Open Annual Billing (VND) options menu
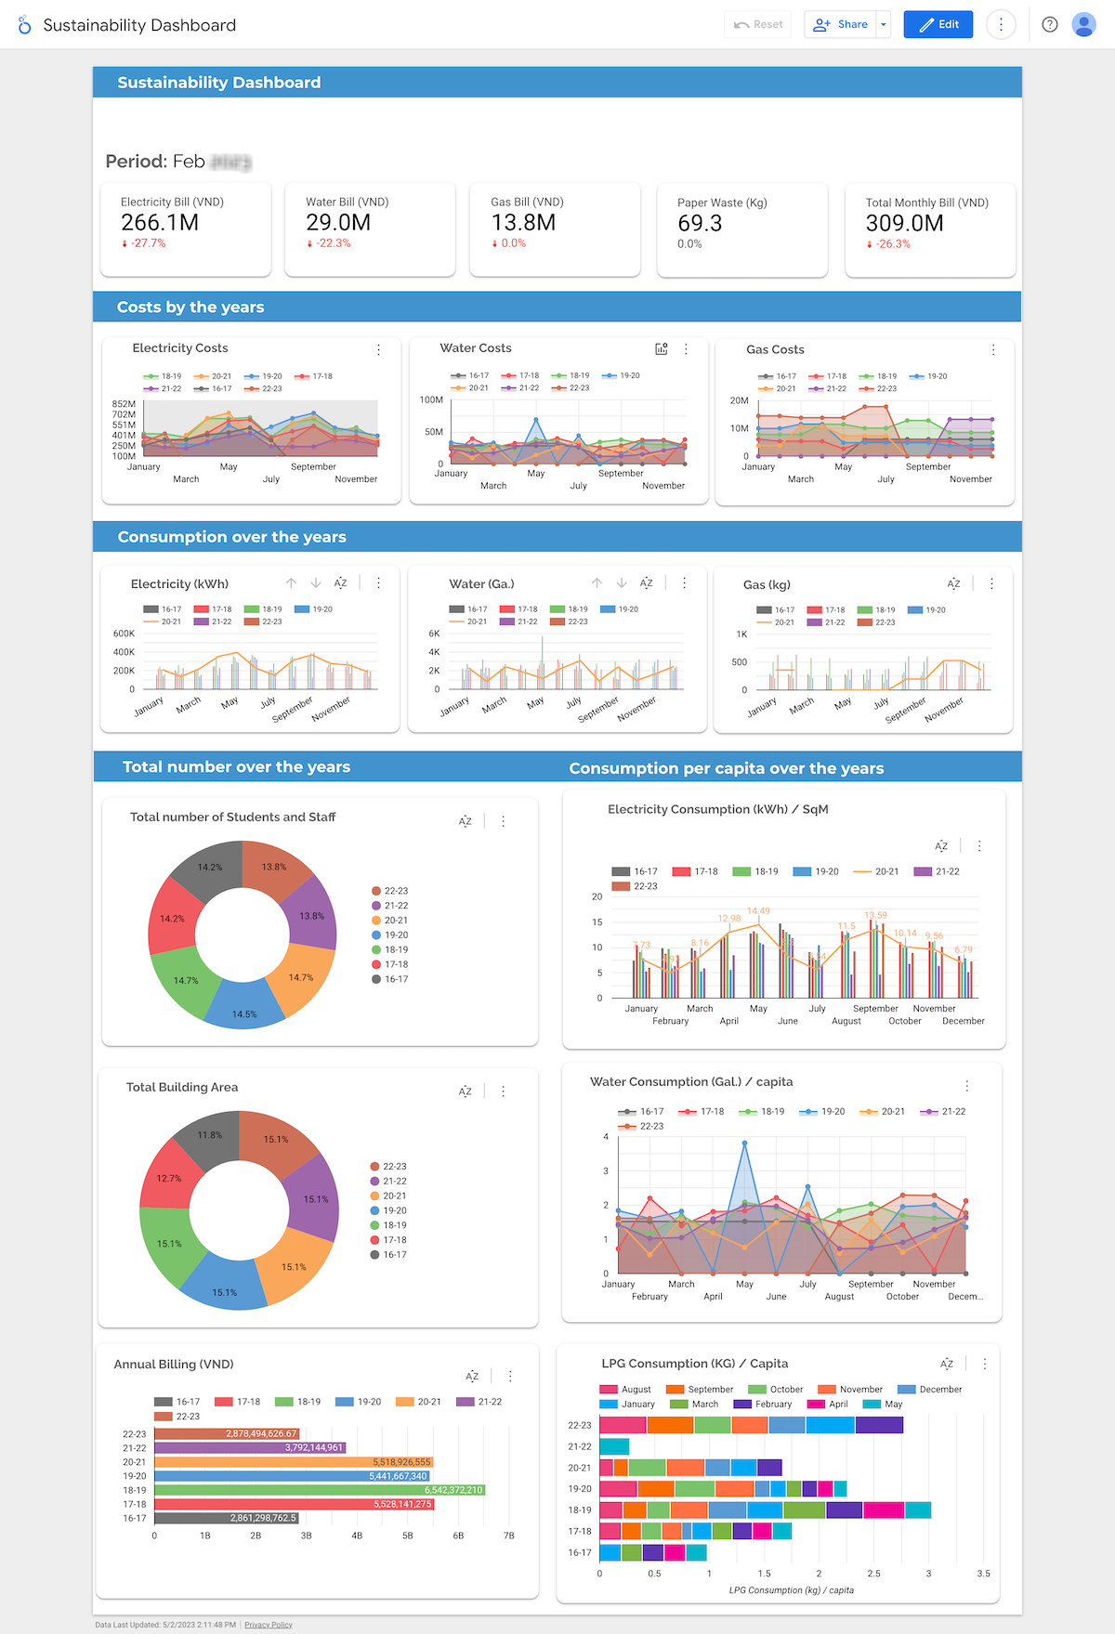 coord(509,1376)
